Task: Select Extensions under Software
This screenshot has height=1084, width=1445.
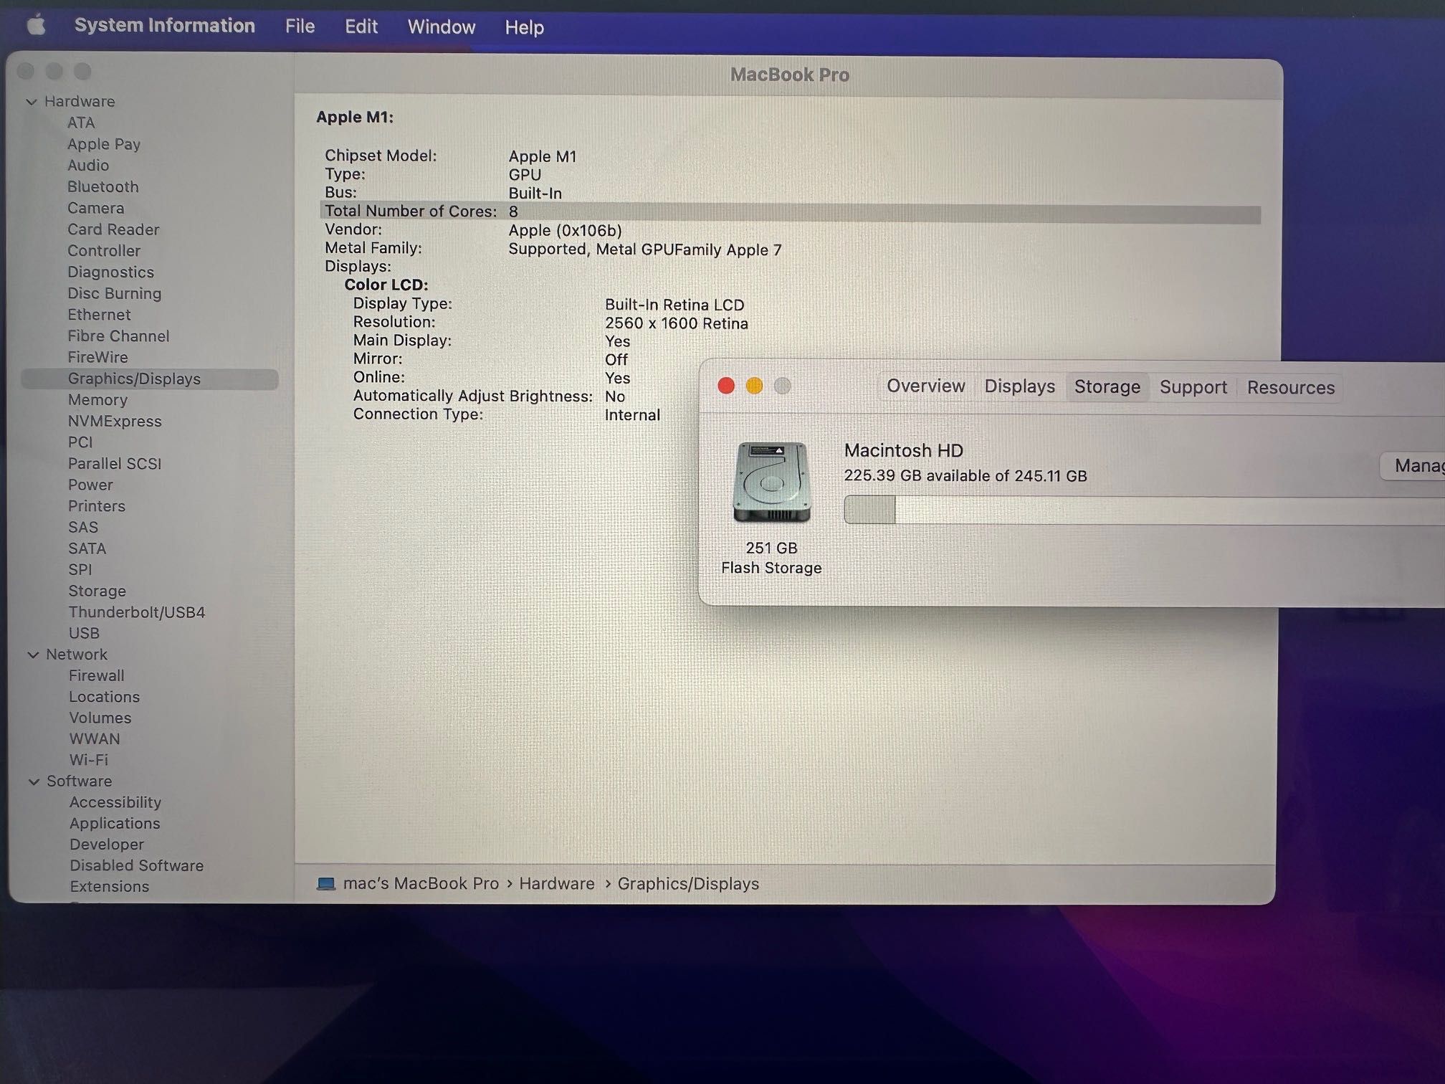Action: 110,886
